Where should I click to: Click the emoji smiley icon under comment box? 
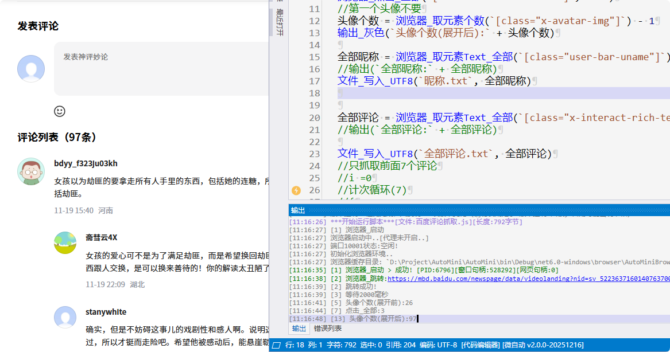(59, 111)
